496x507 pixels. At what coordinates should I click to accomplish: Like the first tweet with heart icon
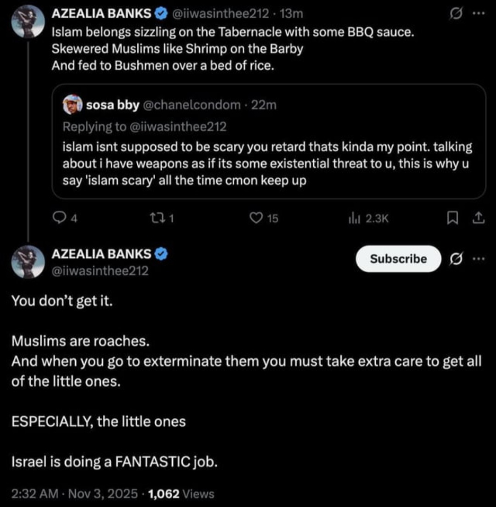click(x=256, y=218)
